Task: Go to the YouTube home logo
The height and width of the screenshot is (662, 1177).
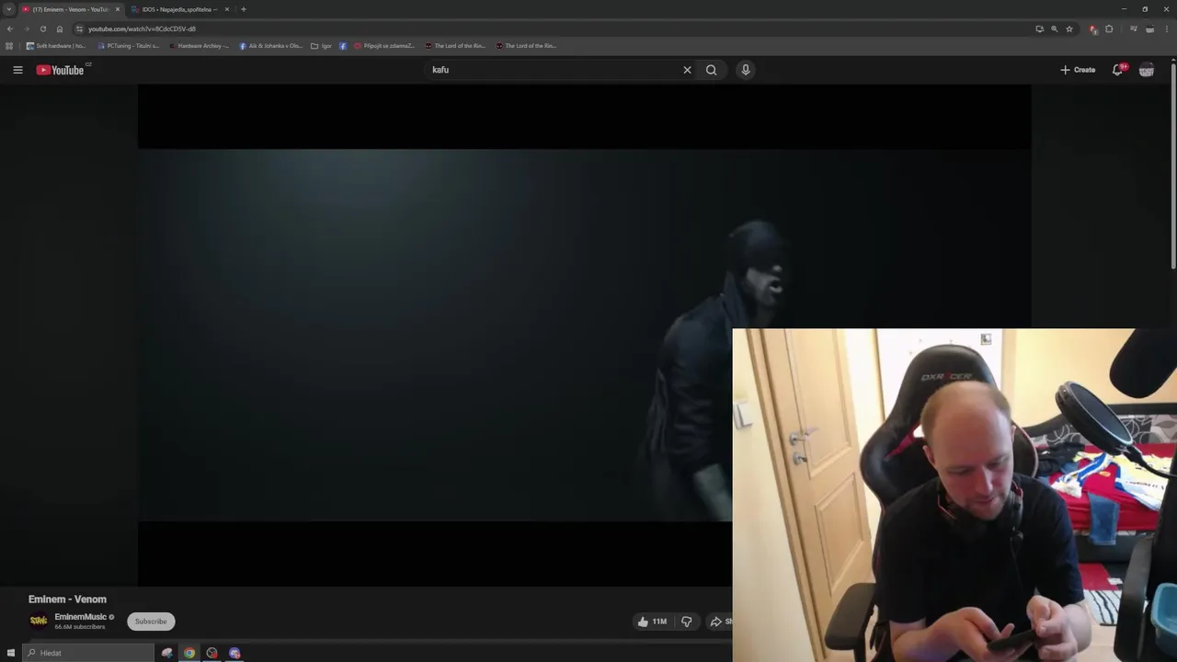Action: click(x=60, y=70)
